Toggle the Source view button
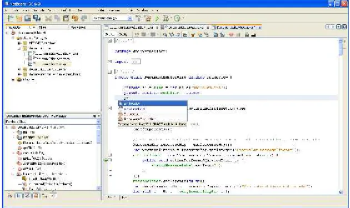The height and width of the screenshot is (208, 350). click(x=109, y=34)
